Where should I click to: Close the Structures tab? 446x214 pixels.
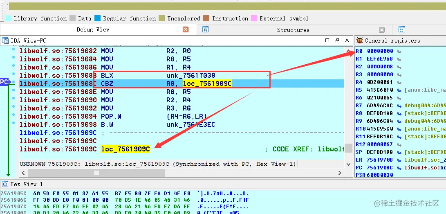click(x=382, y=30)
